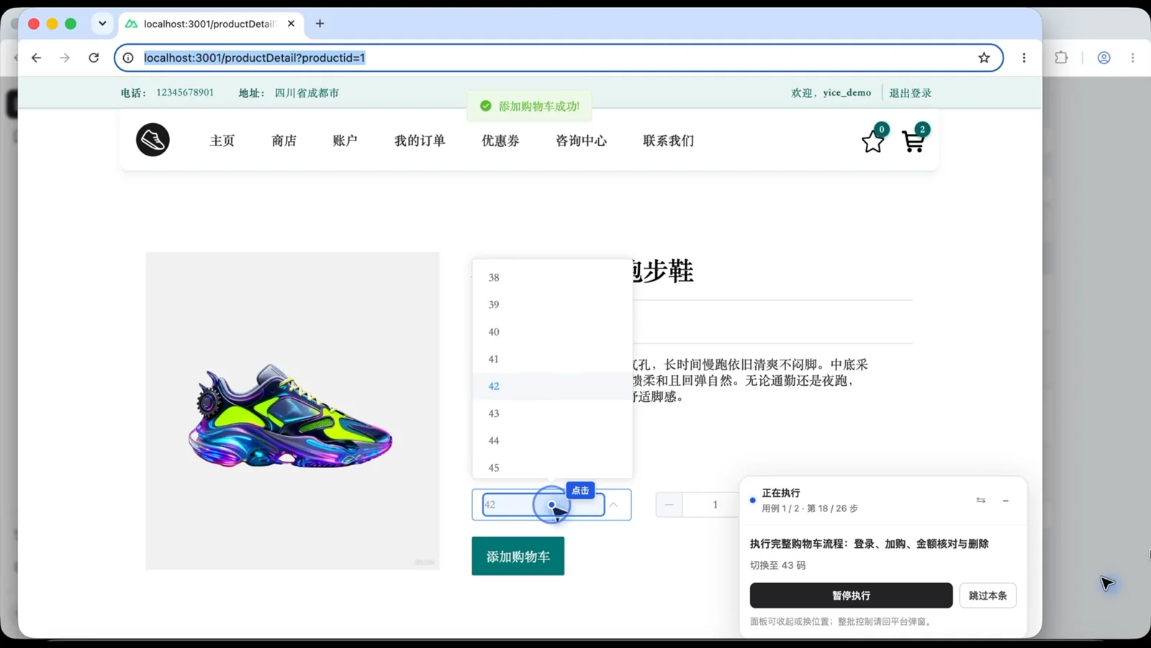Go back with the browser back arrow
Viewport: 1151px width, 648px height.
pos(36,58)
